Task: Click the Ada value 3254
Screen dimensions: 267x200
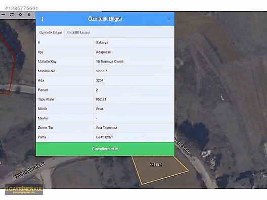Action: pos(100,80)
